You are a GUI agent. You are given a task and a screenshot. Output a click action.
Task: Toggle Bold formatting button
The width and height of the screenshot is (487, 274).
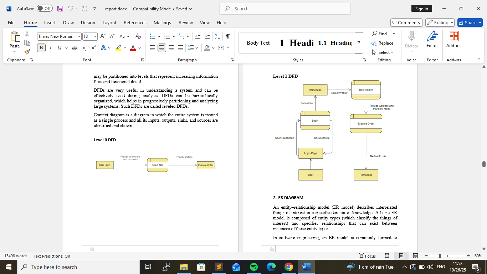click(x=41, y=48)
